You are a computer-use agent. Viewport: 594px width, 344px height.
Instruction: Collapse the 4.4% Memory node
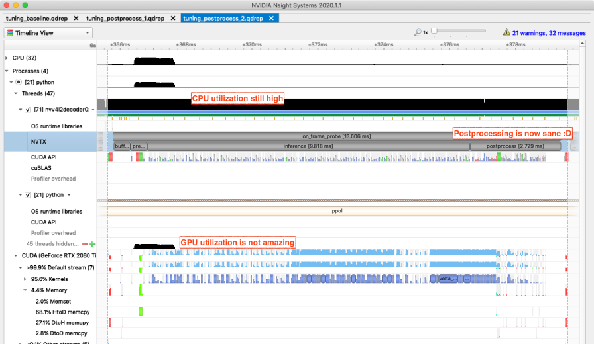coord(25,290)
